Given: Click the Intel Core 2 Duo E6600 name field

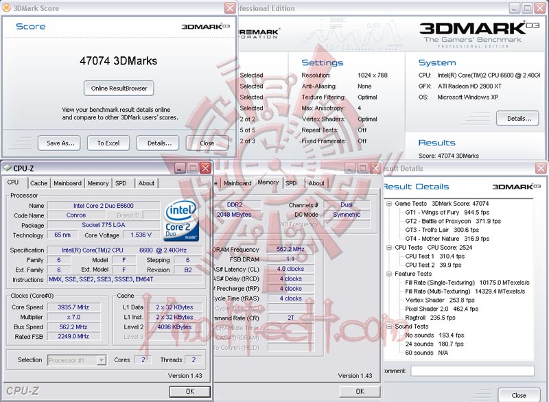Looking at the screenshot, I should [104, 206].
